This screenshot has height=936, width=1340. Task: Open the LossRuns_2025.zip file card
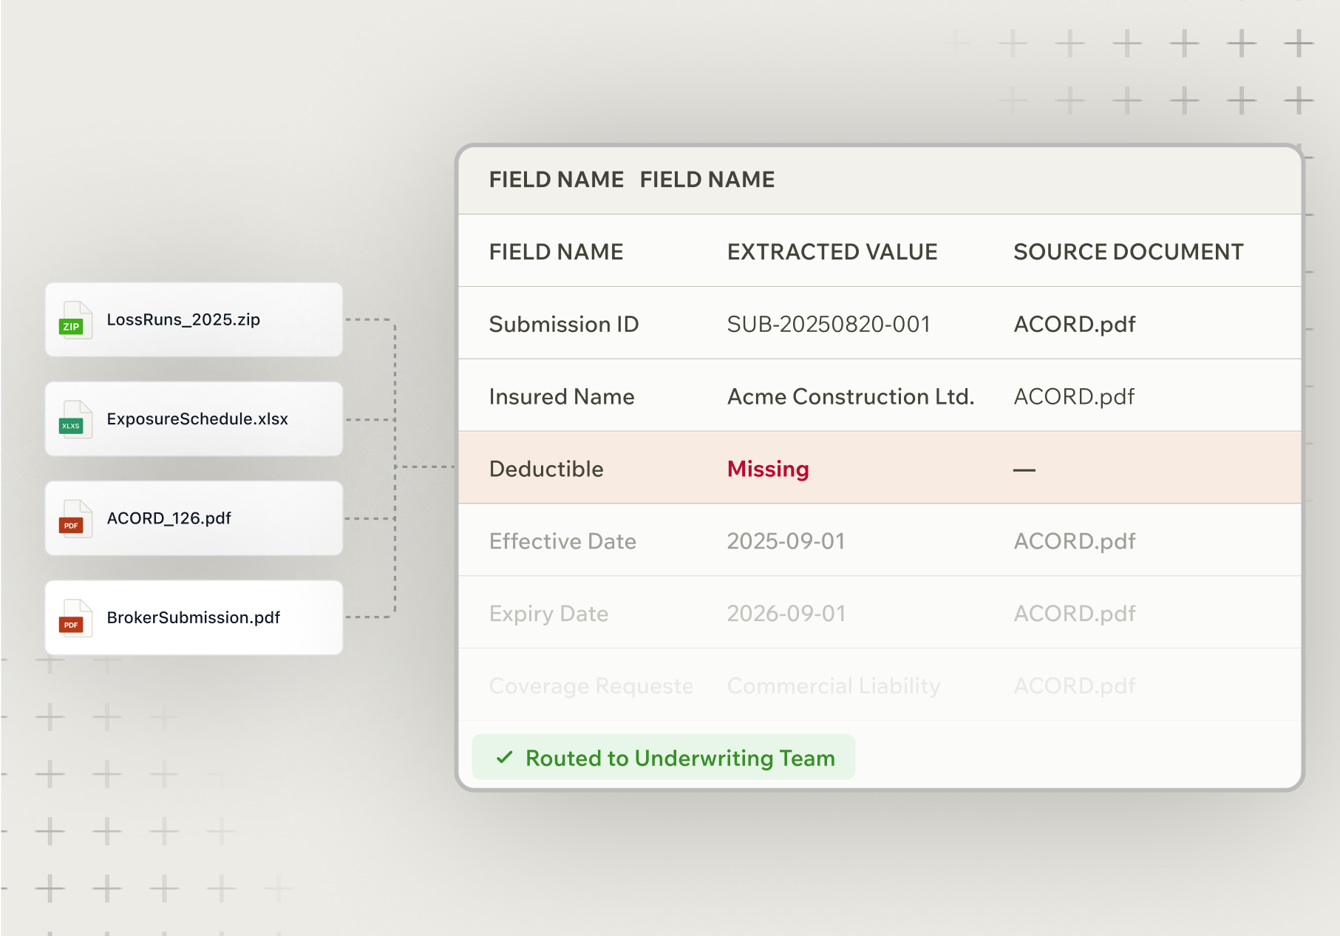tap(194, 320)
